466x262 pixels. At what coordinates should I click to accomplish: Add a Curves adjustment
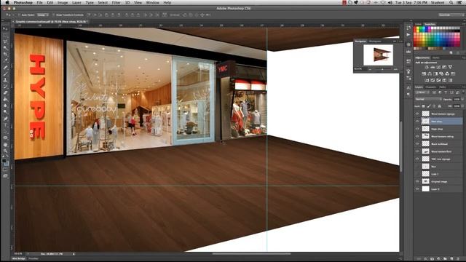pyautogui.click(x=438, y=67)
